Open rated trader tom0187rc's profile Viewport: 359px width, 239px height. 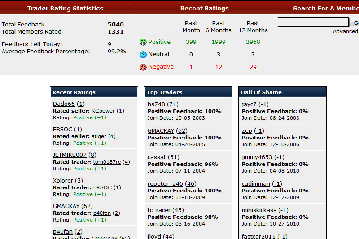(x=107, y=162)
